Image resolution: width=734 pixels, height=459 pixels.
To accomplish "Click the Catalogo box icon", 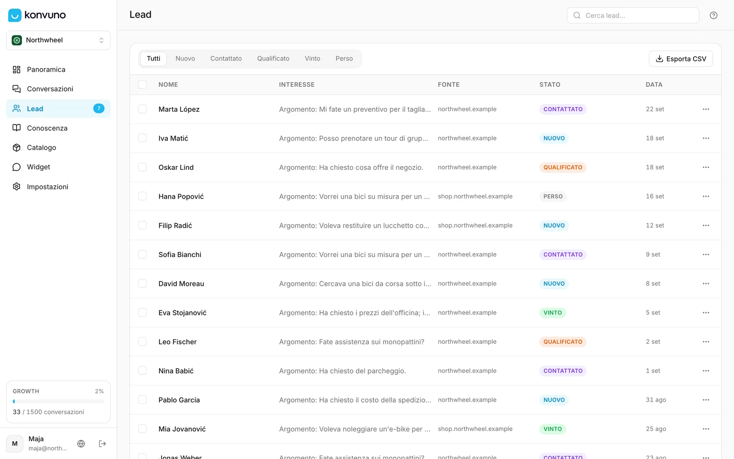I will 17,148.
